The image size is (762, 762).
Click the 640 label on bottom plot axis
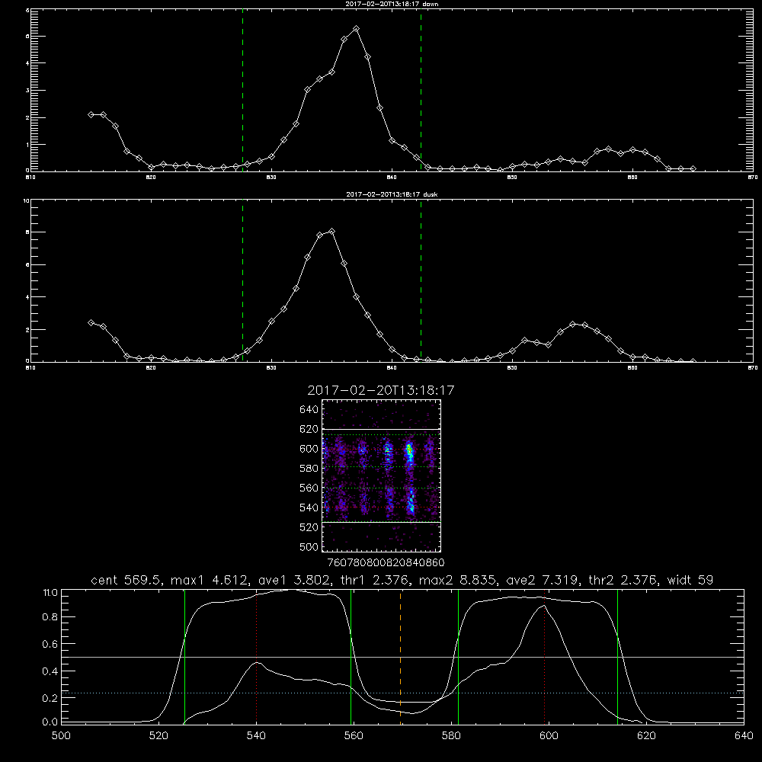[x=744, y=736]
